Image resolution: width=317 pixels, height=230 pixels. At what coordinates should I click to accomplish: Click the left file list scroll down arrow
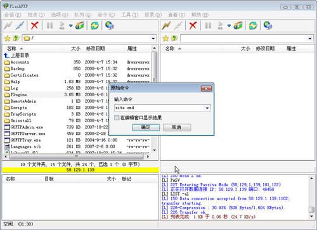[x=154, y=150]
